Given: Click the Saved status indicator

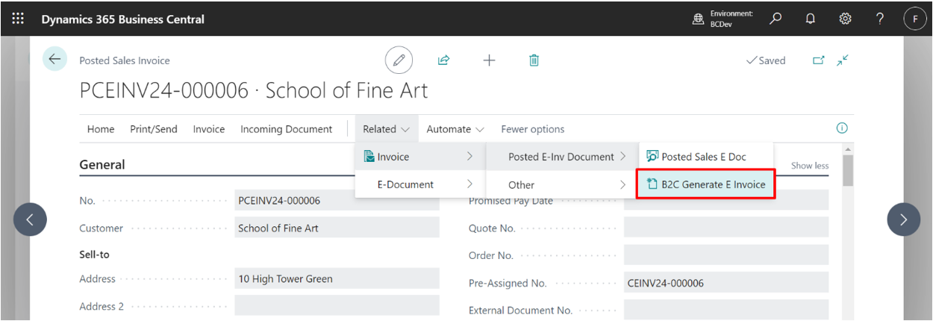Looking at the screenshot, I should (x=766, y=60).
